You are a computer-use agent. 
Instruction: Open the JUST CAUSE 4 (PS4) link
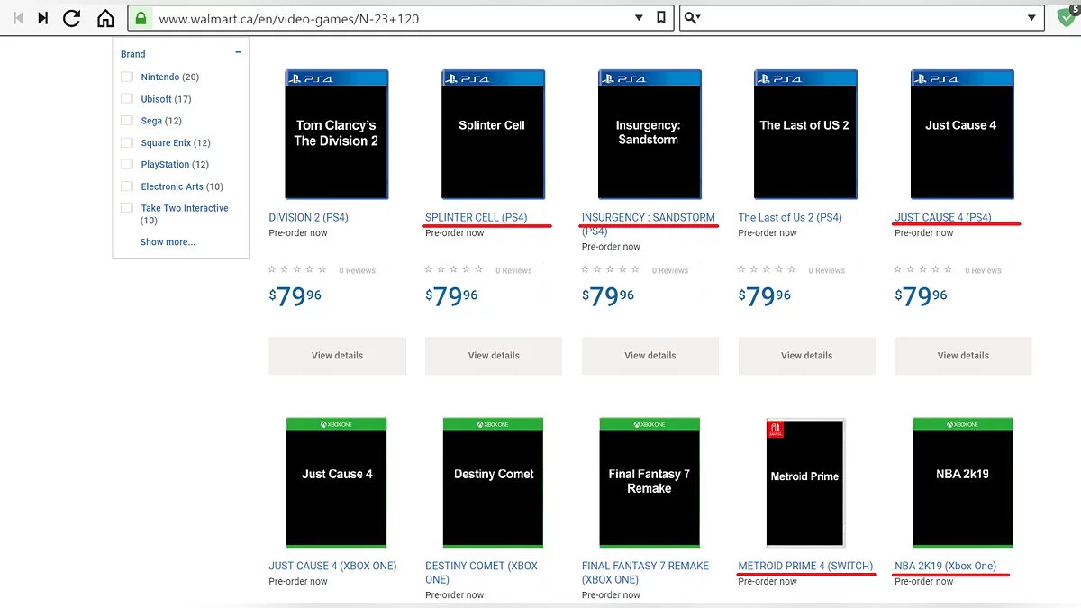[943, 217]
